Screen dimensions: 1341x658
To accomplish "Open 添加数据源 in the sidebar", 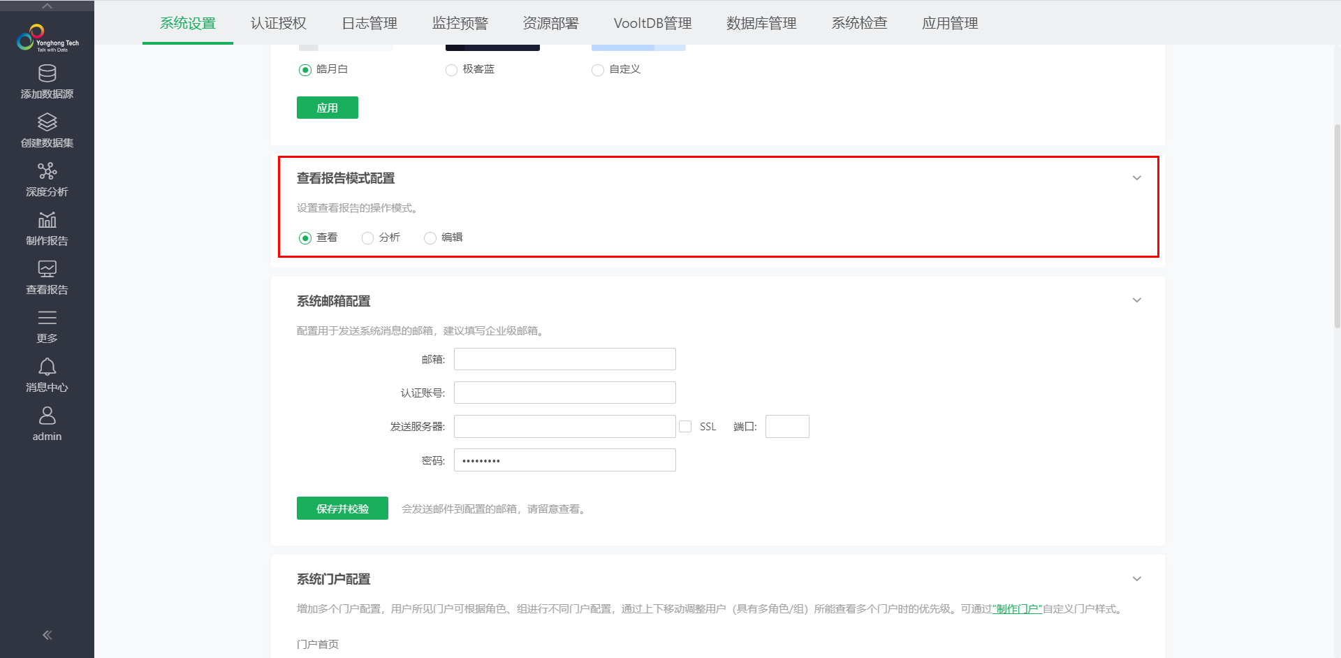I will tap(47, 82).
